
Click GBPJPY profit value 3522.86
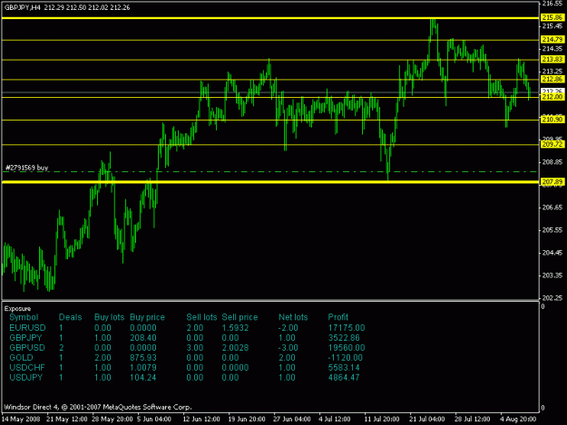click(344, 338)
